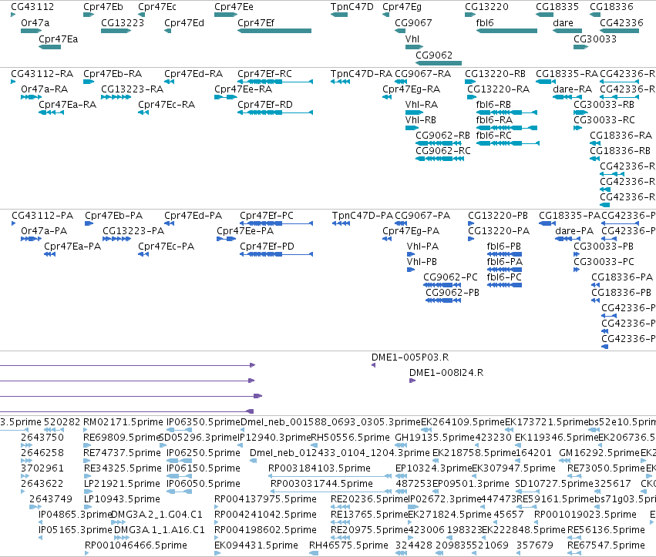Select the Cpr47Ee gene bar
The width and height of the screenshot is (656, 557).
pos(226,15)
